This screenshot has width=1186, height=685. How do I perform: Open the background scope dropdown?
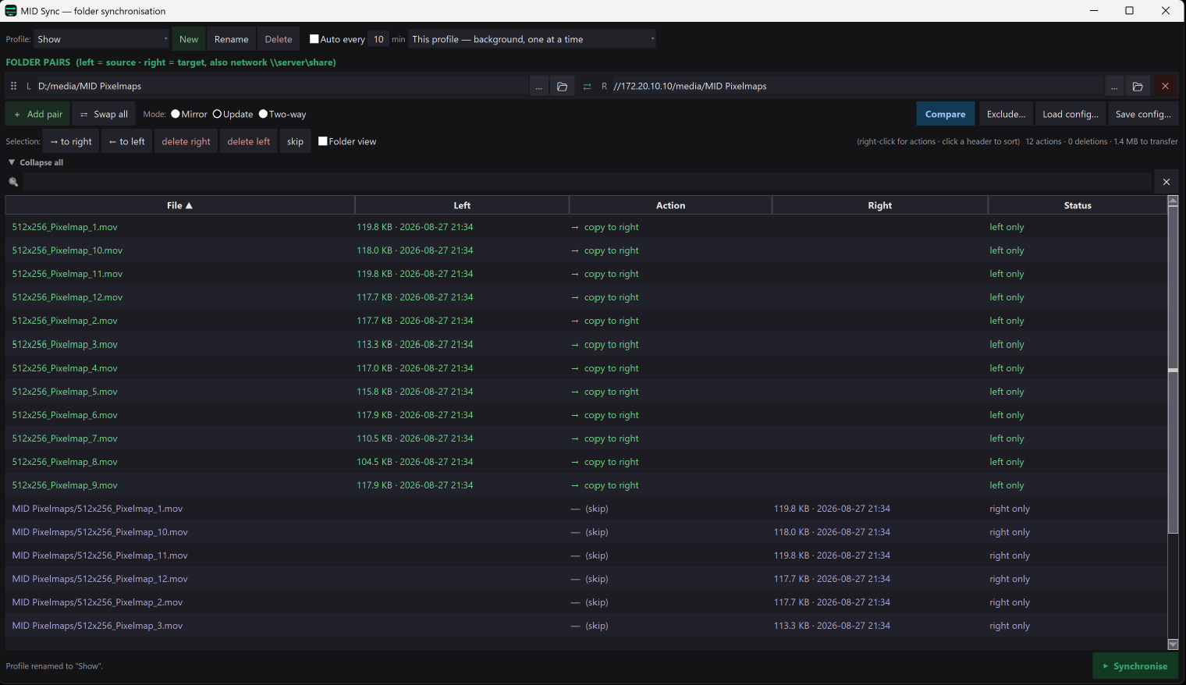pos(532,39)
